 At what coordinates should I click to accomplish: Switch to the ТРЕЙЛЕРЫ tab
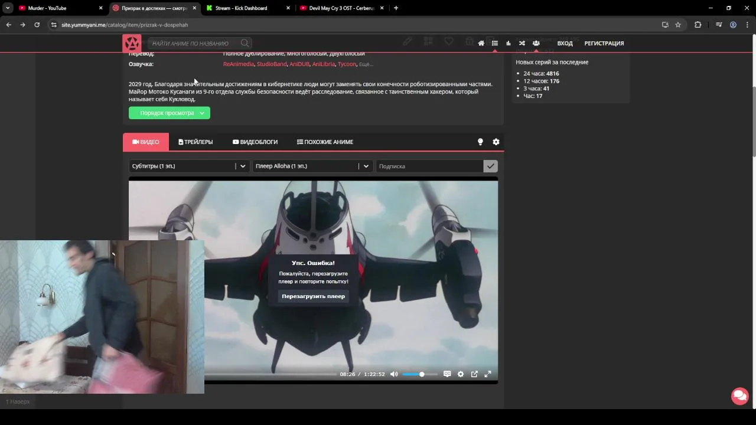point(195,142)
